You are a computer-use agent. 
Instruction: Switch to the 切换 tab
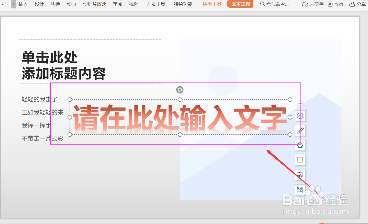tap(55, 4)
